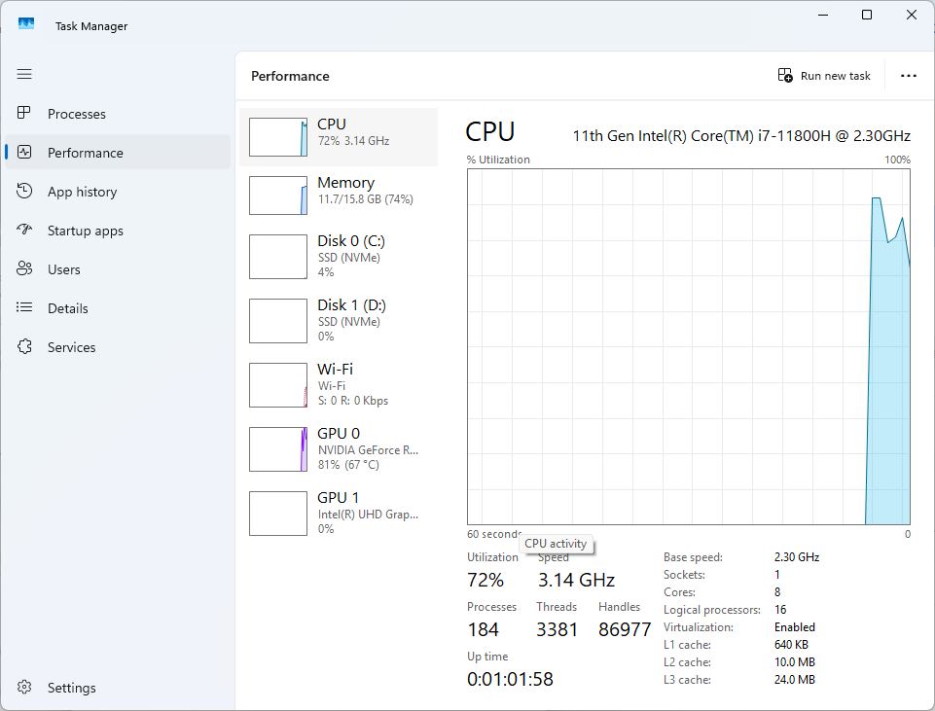Click the Users people icon
This screenshot has height=711, width=935.
[24, 268]
